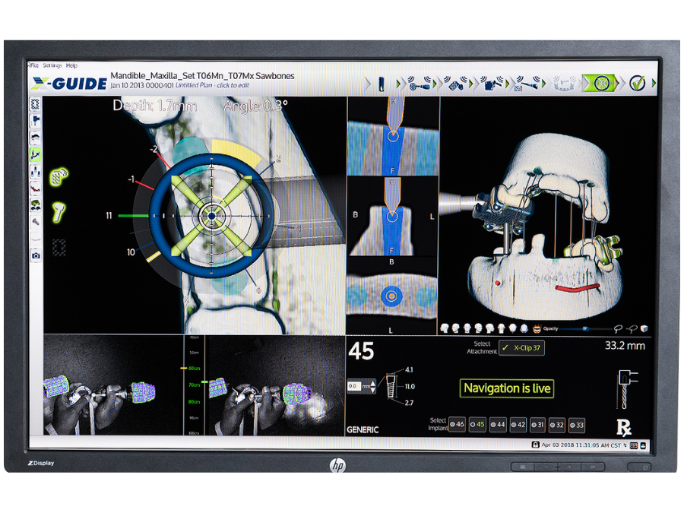Open the drill-tip calibration workflow step
The height and width of the screenshot is (513, 684).
pos(528,84)
